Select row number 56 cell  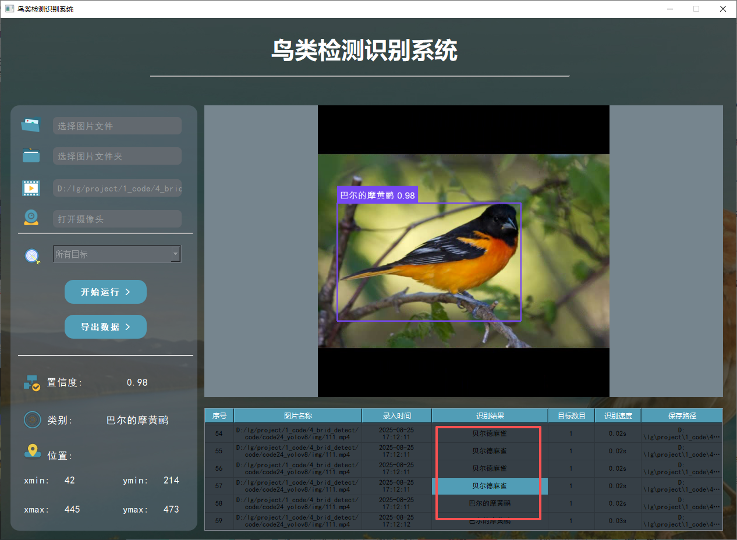click(219, 468)
